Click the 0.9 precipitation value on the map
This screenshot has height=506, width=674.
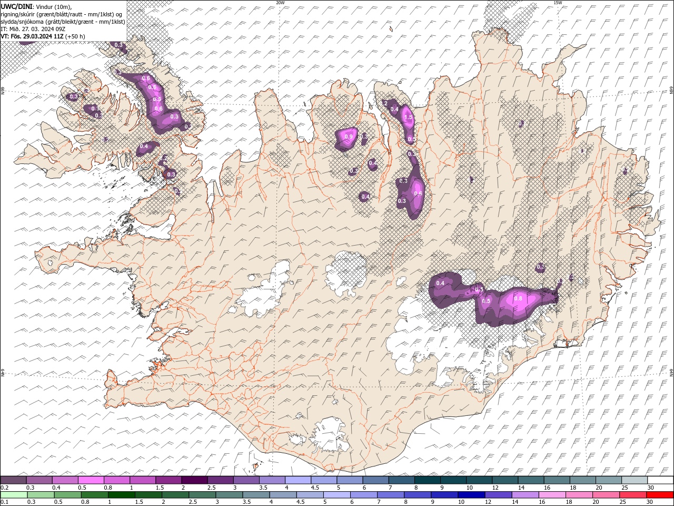[x=348, y=137]
